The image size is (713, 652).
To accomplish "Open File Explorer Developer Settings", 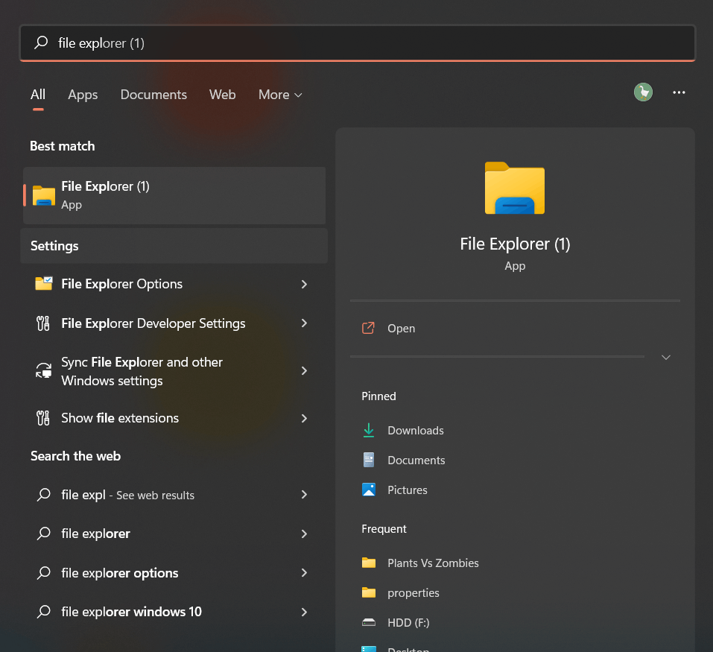I will pyautogui.click(x=174, y=323).
